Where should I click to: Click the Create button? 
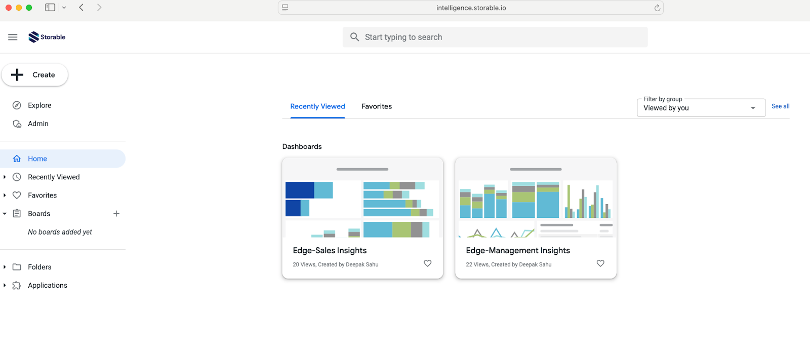click(x=34, y=75)
